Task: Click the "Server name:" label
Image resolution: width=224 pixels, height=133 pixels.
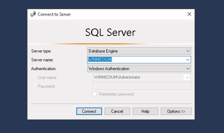Action: [x=42, y=60]
